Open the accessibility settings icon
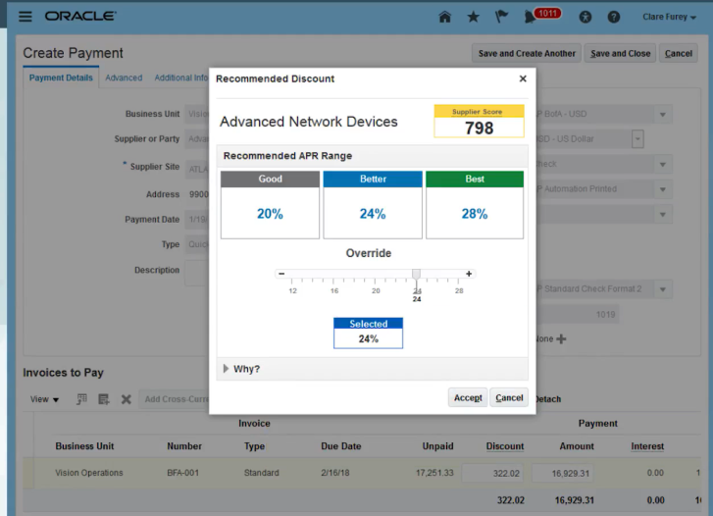The height and width of the screenshot is (516, 713). click(x=586, y=17)
